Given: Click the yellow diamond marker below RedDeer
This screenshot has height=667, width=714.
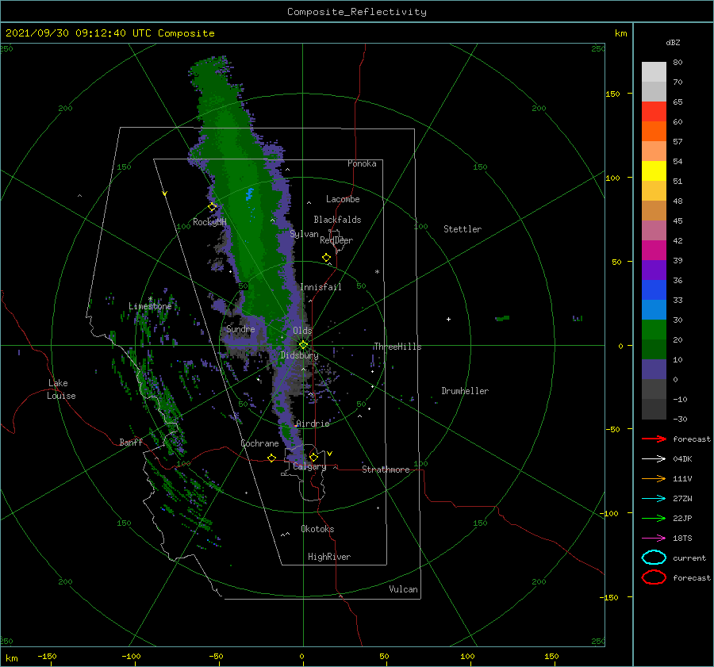Looking at the screenshot, I should point(327,258).
